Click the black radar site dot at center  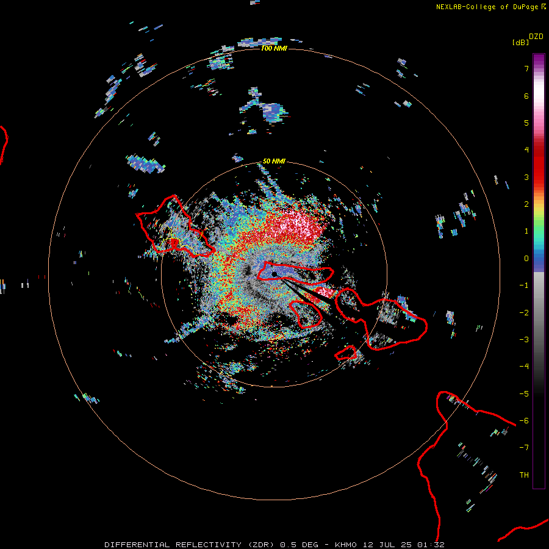coord(274,274)
